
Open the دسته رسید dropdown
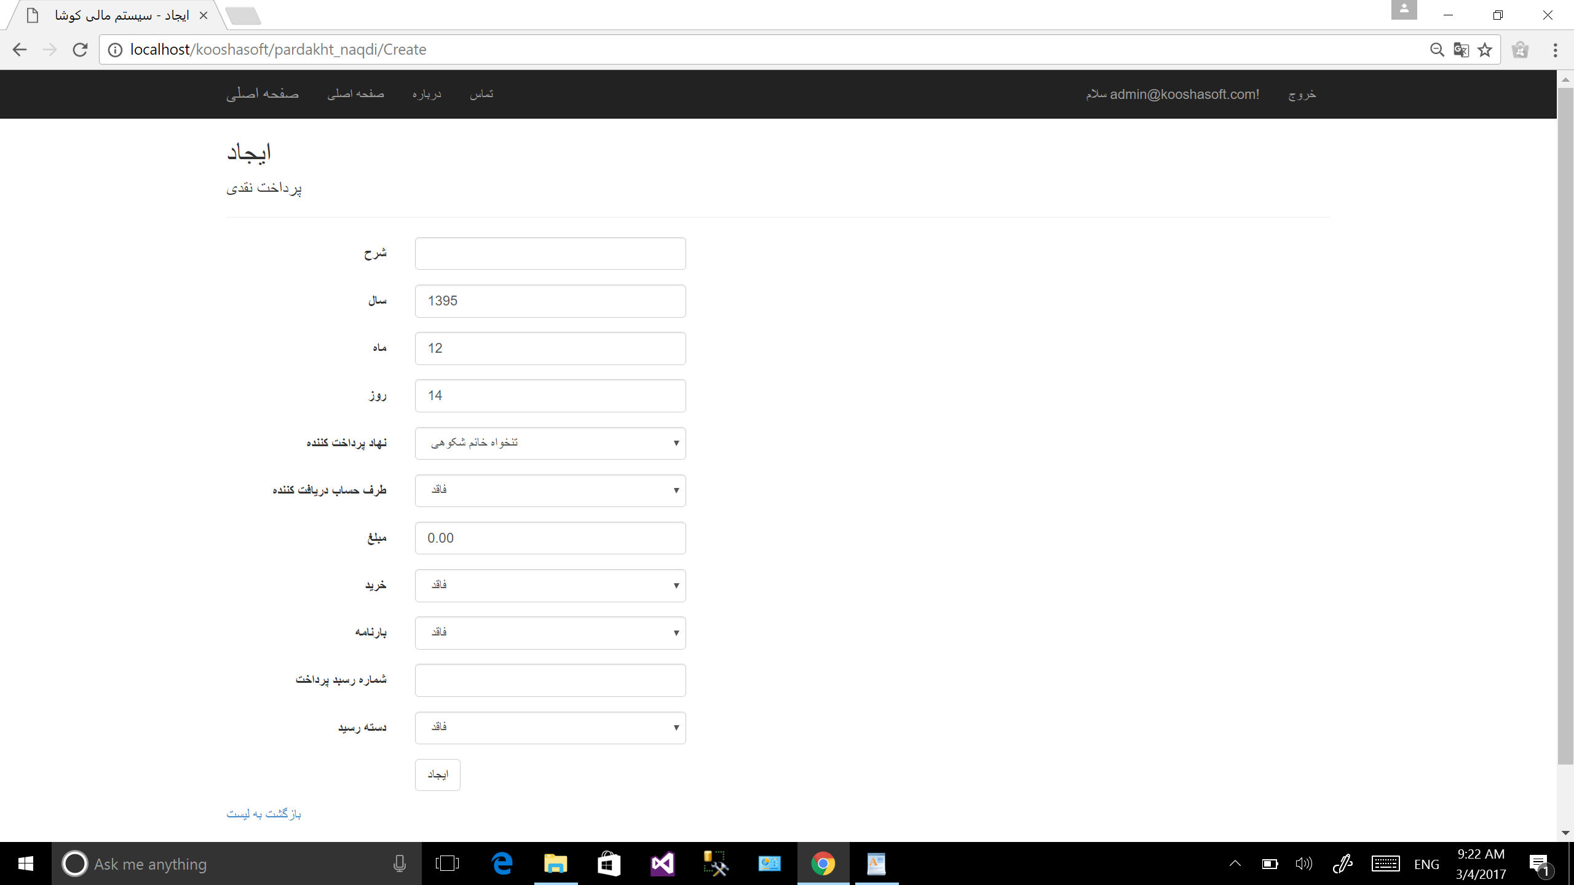(550, 728)
